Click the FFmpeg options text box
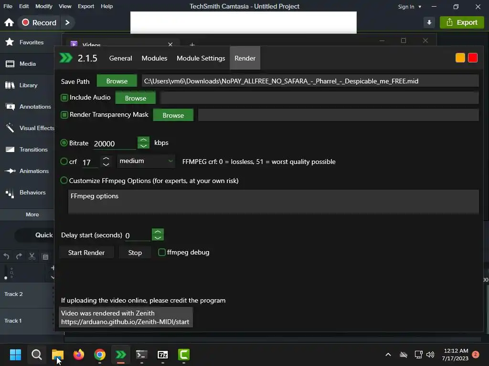The width and height of the screenshot is (489, 366). (x=274, y=202)
